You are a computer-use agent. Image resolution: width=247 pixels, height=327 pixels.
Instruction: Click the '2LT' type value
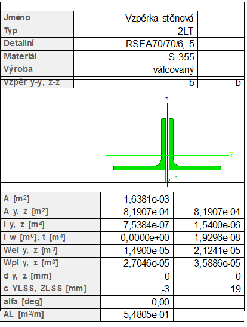point(186,31)
